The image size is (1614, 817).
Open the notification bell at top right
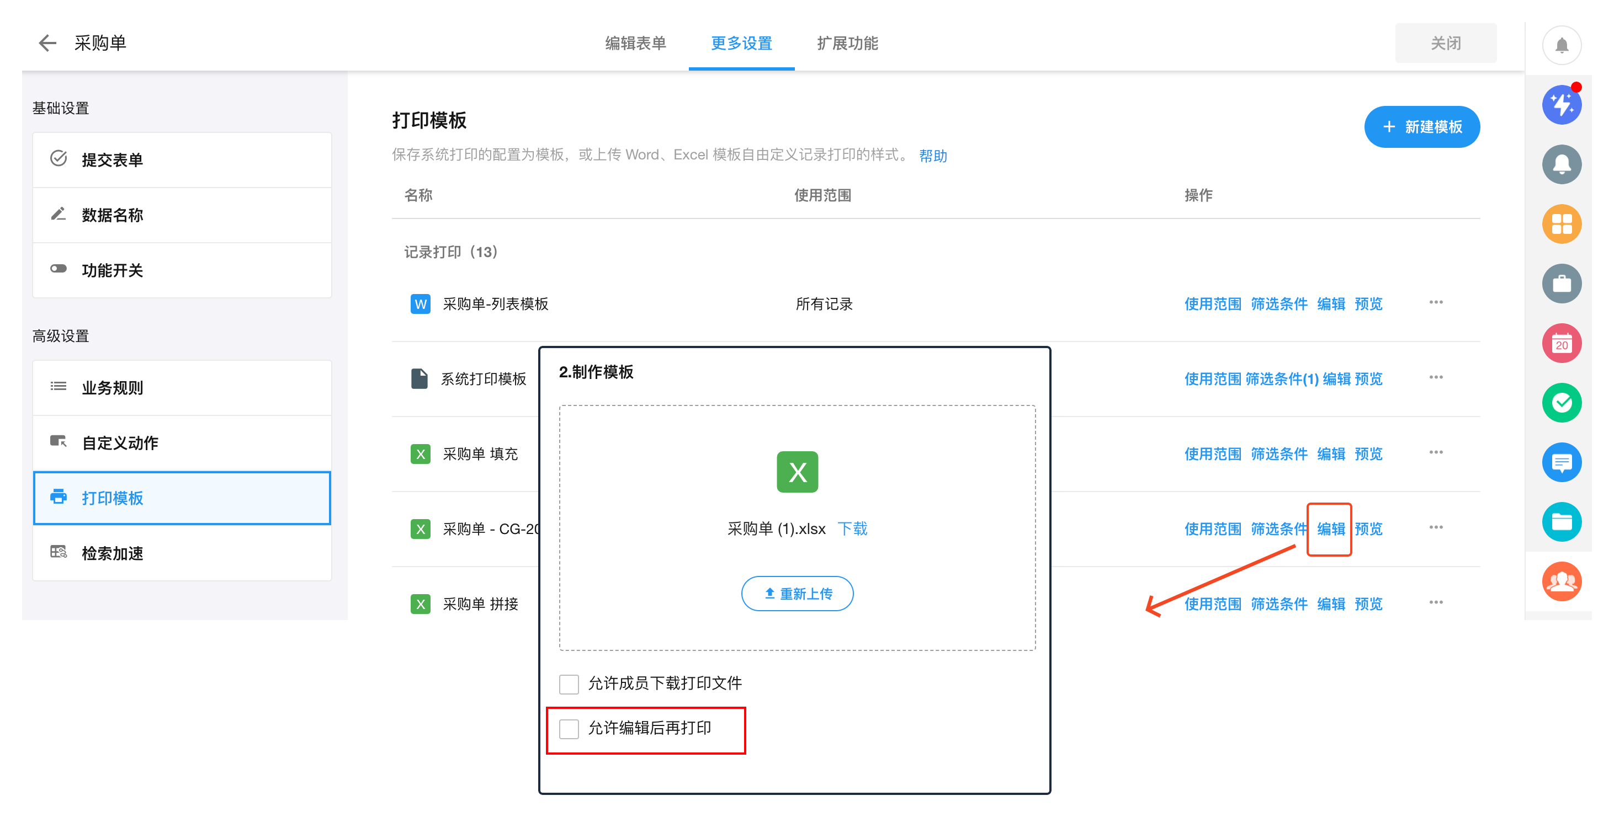(1562, 45)
